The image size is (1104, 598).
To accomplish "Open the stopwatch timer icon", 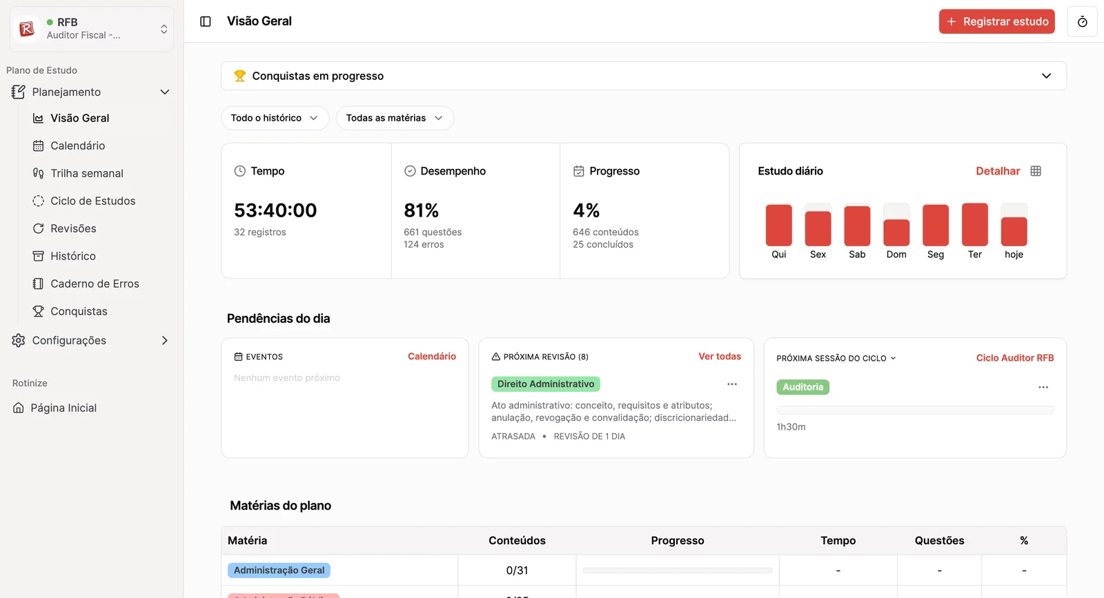I will (1082, 21).
